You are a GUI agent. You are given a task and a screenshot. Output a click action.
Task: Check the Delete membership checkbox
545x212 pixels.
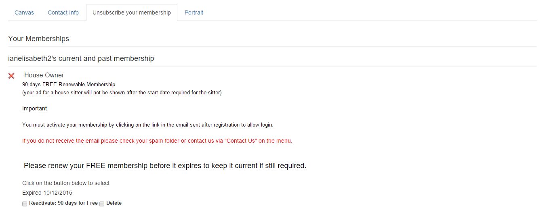tap(102, 204)
